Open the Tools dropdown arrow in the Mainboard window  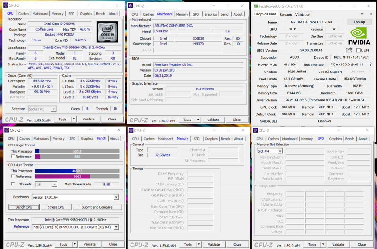pos(198,120)
